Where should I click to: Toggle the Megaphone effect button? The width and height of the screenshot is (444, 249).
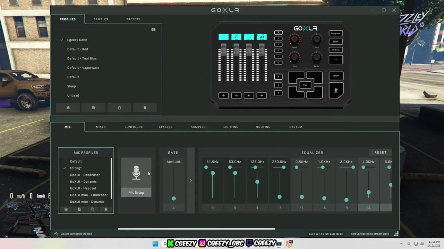click(335, 33)
